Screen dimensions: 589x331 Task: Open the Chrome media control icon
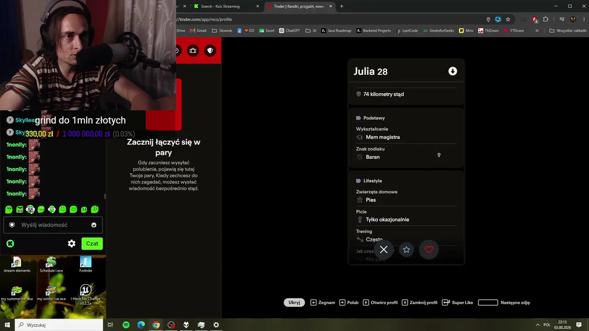[x=562, y=19]
